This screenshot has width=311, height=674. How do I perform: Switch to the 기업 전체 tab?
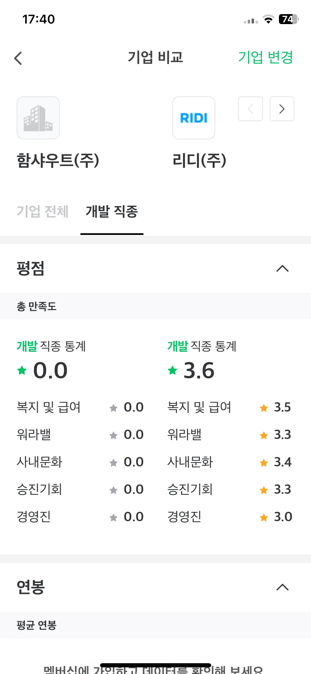43,211
